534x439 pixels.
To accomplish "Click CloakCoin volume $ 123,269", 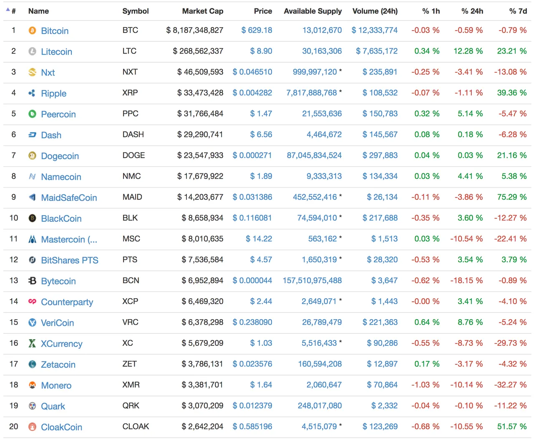I will coord(380,426).
